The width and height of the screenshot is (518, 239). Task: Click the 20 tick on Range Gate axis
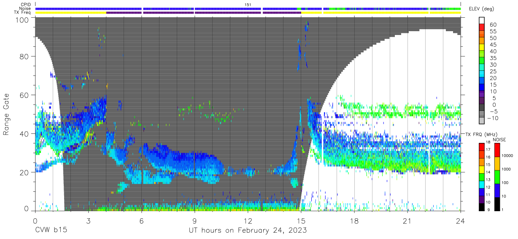25,172
